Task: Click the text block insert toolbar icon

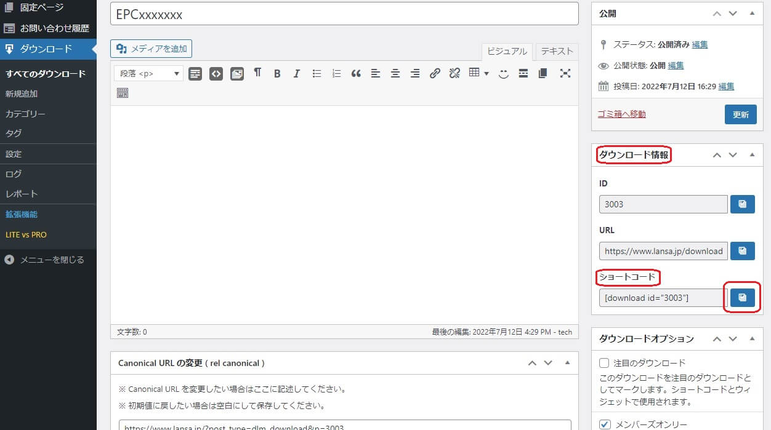Action: click(195, 74)
